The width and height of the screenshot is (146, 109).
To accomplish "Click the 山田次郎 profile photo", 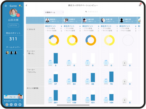I will coord(13,13).
